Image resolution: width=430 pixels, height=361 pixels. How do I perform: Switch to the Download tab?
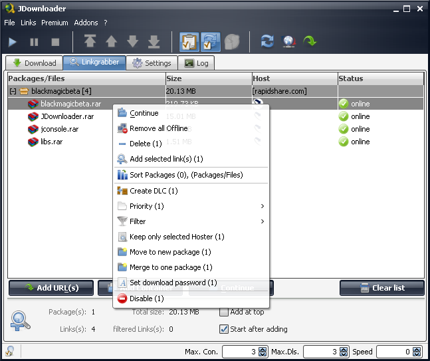pyautogui.click(x=35, y=63)
